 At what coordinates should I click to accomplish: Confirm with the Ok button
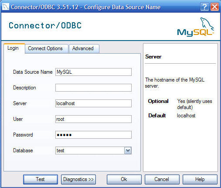pyautogui.click(x=124, y=179)
